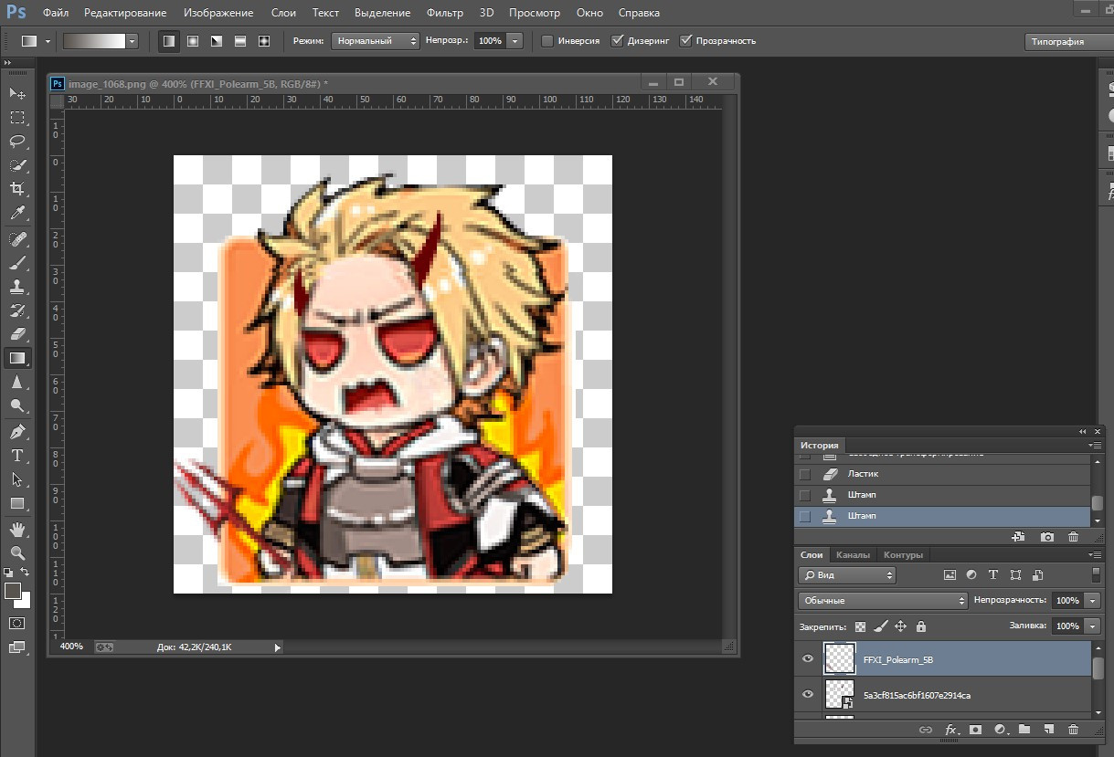1114x757 pixels.
Task: Select the Clone Stamp tool
Action: point(17,287)
